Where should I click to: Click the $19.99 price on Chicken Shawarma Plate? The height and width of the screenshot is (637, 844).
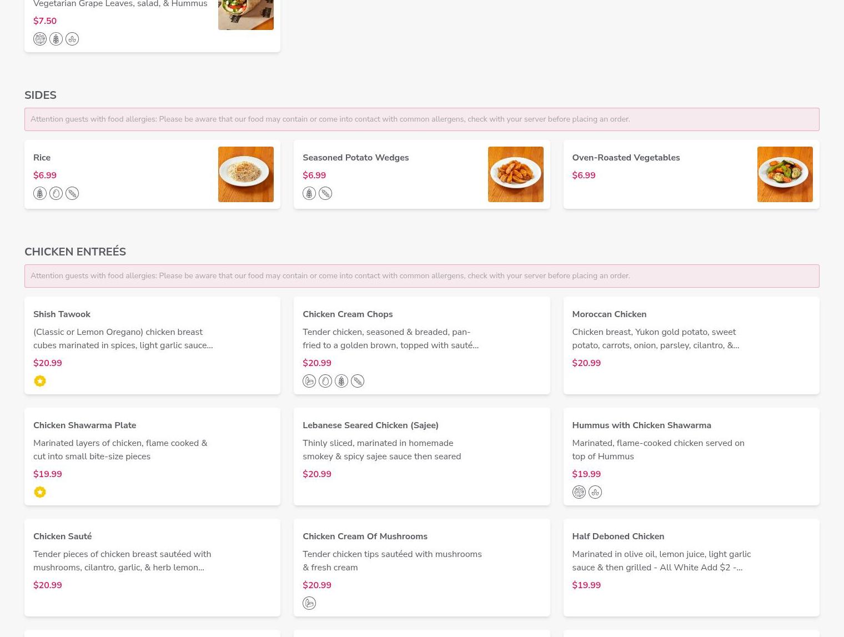pos(48,474)
